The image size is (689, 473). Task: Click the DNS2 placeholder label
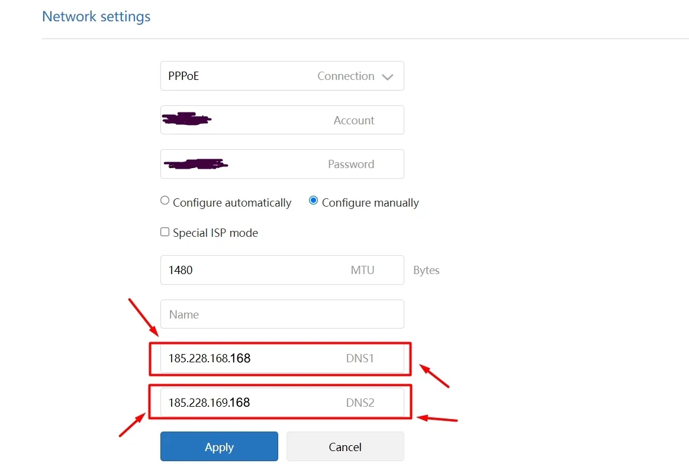tap(360, 402)
